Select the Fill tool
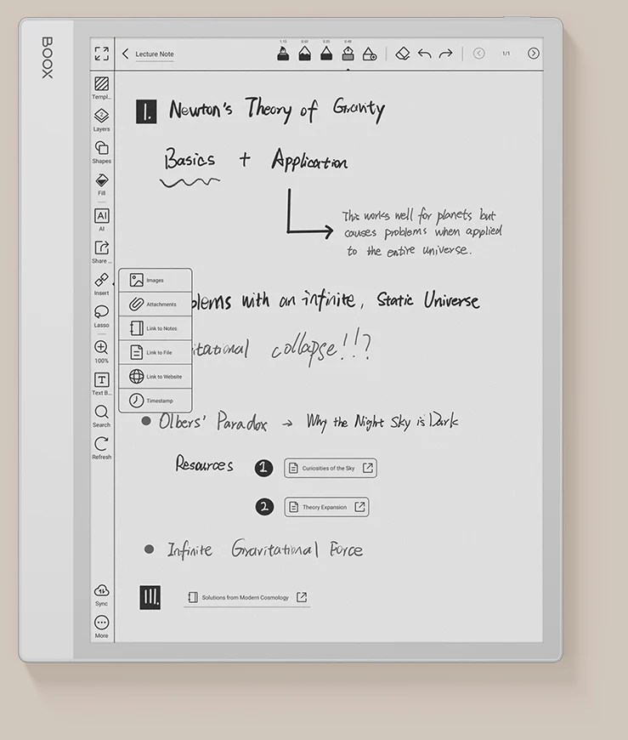The height and width of the screenshot is (740, 628). coord(101,180)
